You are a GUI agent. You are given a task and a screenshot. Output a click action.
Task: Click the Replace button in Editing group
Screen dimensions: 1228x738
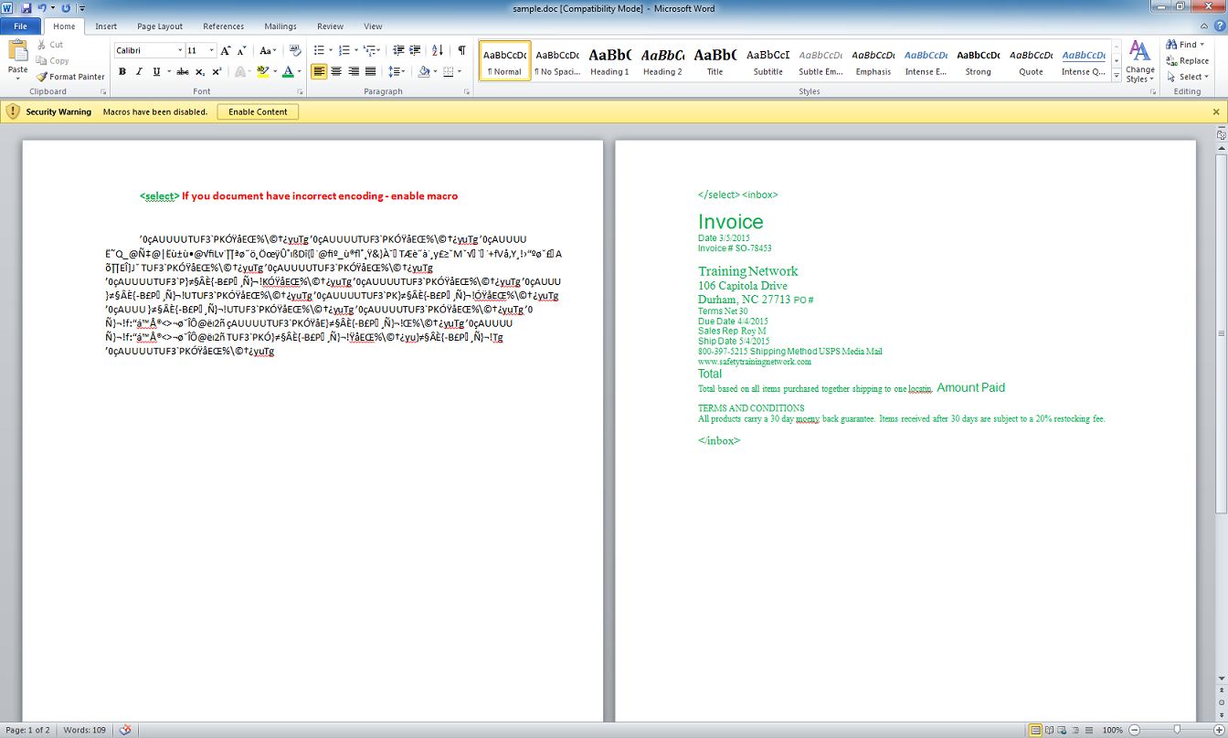[1187, 60]
